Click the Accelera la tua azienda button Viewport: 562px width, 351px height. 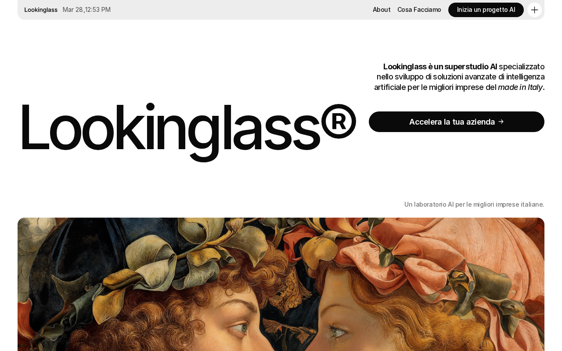(457, 122)
